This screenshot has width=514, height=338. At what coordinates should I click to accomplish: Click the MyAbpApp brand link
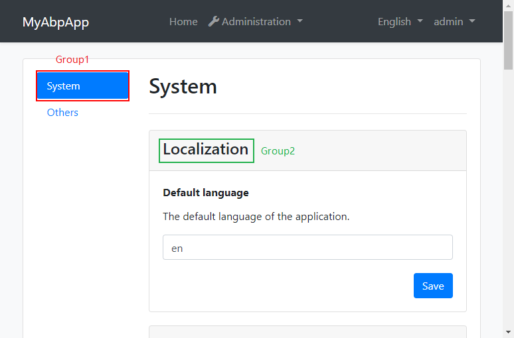coord(56,22)
